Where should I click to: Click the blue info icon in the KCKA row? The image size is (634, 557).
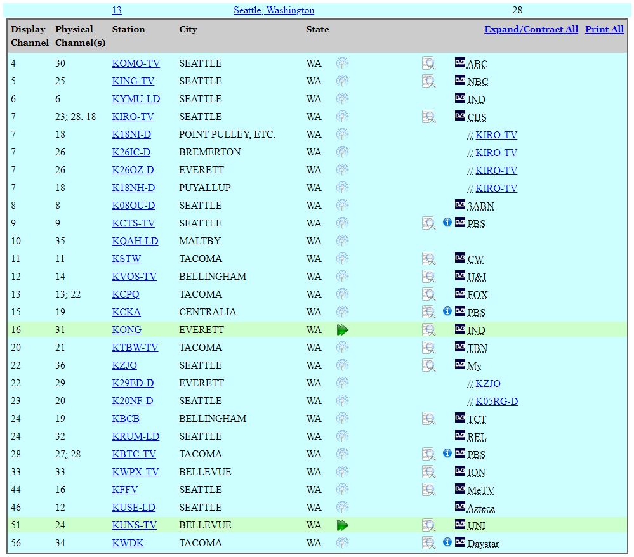447,311
